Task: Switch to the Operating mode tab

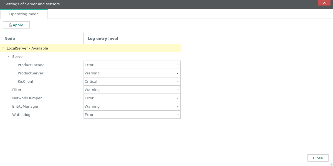Action: (x=24, y=14)
